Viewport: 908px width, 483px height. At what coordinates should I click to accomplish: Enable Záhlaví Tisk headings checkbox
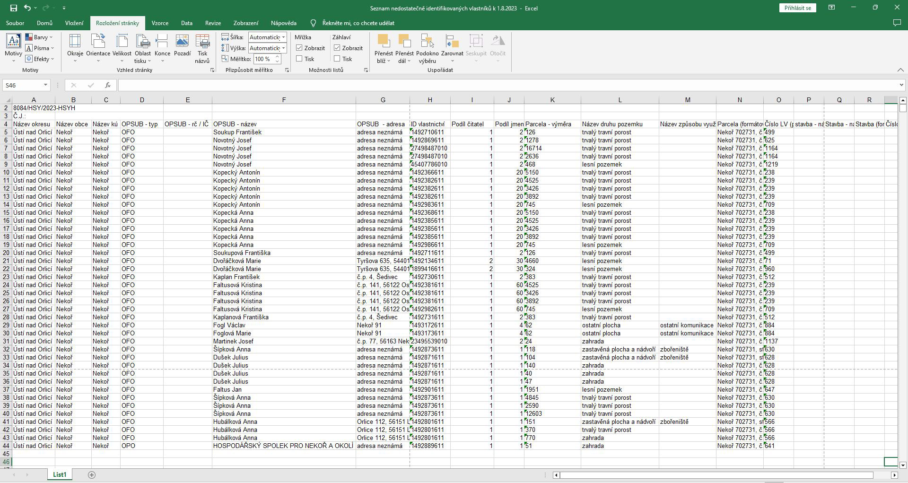click(337, 59)
